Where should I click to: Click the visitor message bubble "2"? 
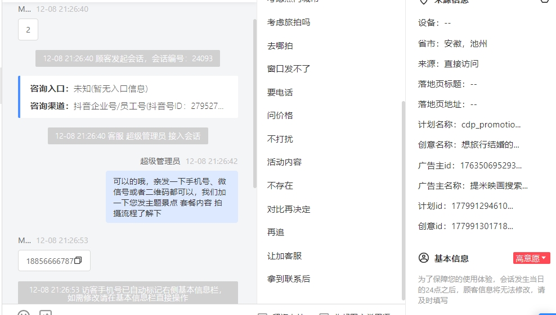coord(28,30)
